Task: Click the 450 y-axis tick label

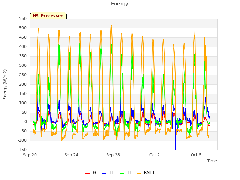Action: (x=23, y=37)
